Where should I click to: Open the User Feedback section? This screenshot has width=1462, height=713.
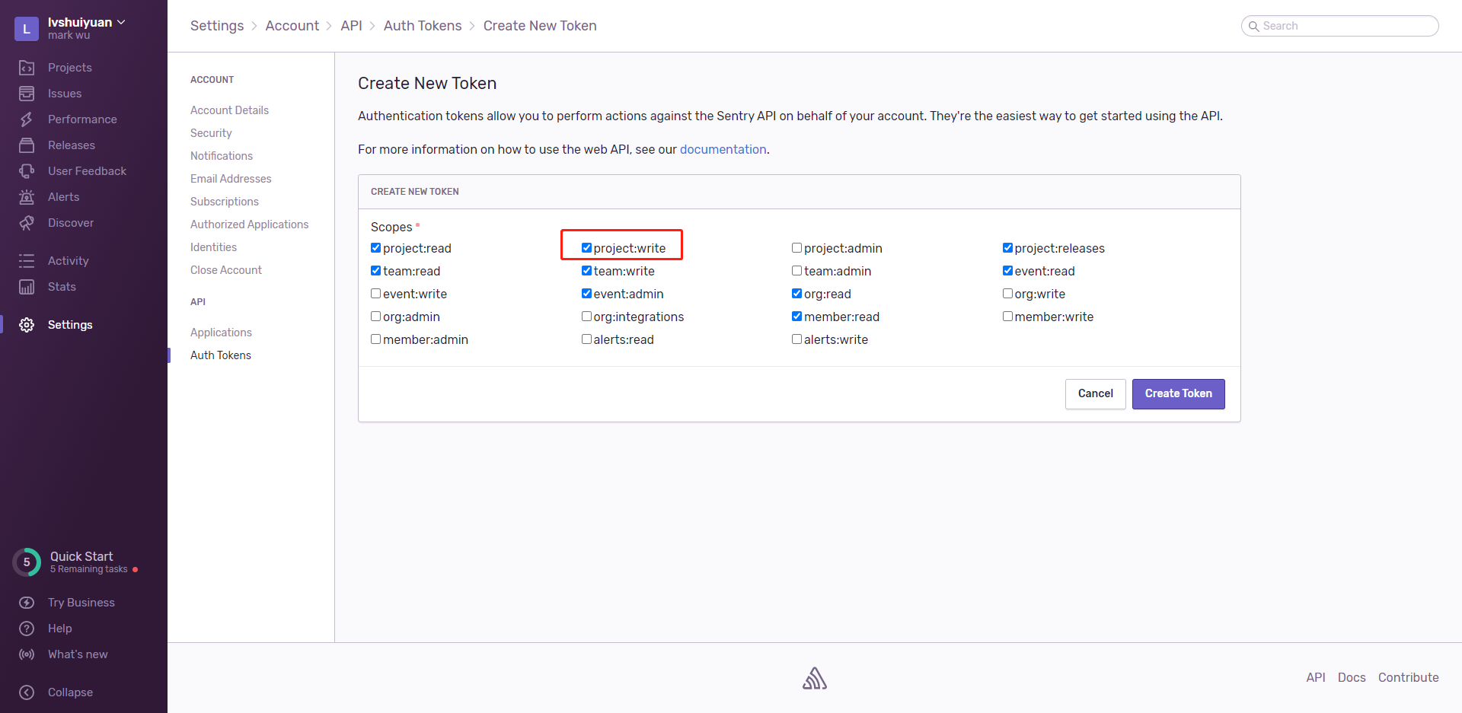[87, 170]
